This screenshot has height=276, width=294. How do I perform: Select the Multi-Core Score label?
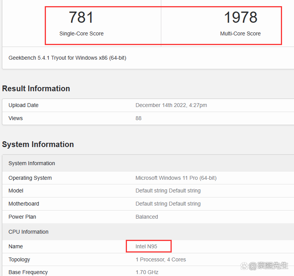tap(240, 33)
